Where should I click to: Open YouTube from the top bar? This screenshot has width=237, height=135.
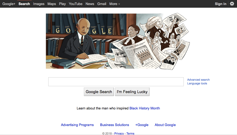76,4
